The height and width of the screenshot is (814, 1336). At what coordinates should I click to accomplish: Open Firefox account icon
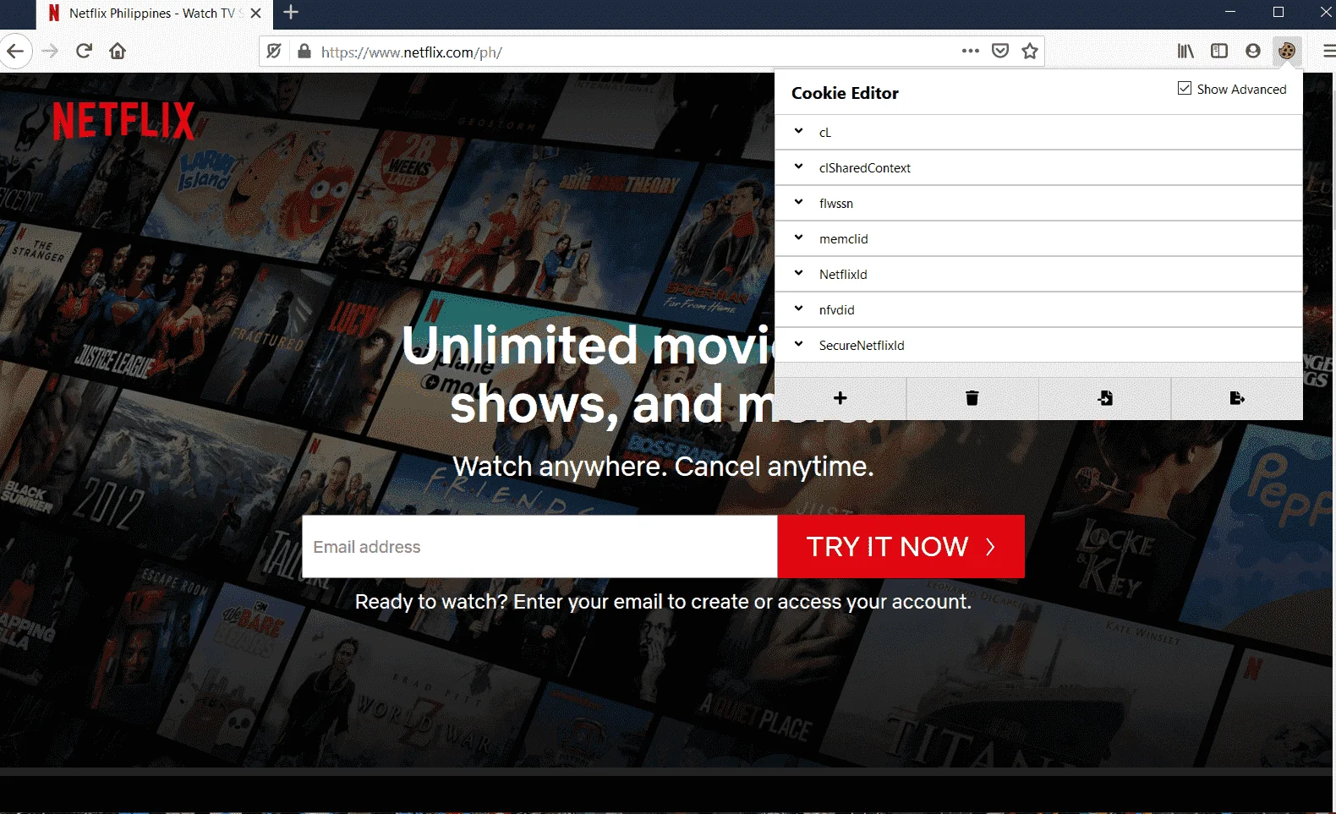tap(1253, 52)
